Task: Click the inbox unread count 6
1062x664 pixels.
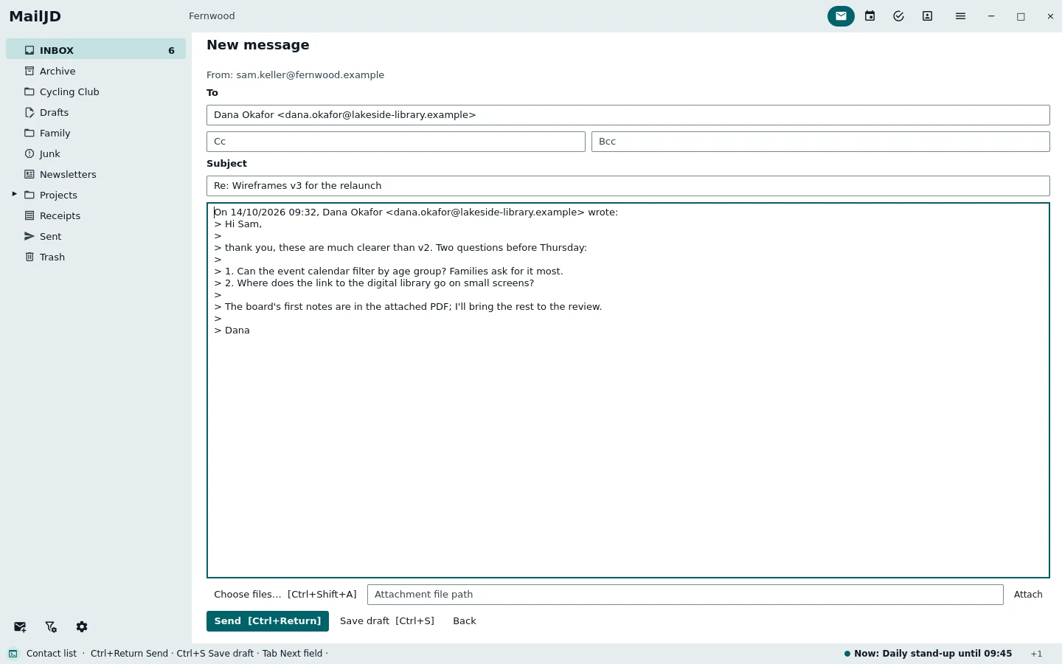Action: click(x=171, y=51)
